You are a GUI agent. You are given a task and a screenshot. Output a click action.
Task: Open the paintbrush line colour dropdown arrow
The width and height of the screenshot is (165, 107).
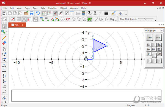[x=117, y=13]
